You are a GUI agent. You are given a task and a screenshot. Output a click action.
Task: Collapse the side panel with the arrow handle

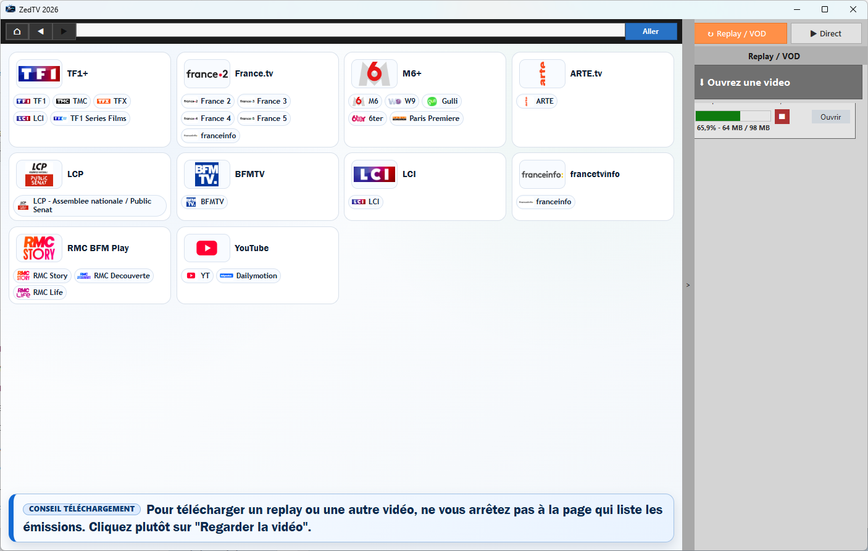[x=688, y=285]
